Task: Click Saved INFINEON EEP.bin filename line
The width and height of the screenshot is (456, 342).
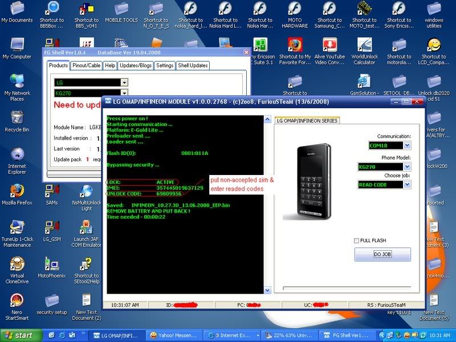Action: tap(168, 205)
